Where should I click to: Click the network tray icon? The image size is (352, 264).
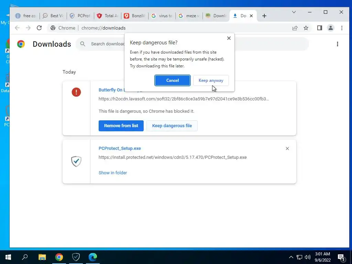tap(299, 257)
